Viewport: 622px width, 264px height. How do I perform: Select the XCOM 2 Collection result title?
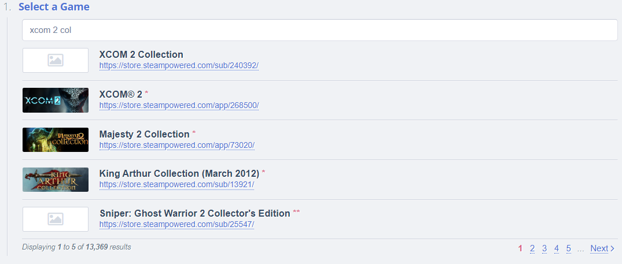tap(141, 55)
